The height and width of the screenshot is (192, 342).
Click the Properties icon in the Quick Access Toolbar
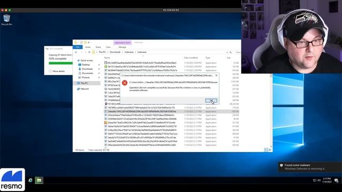pyautogui.click(x=81, y=42)
